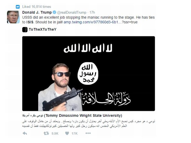Open Donald J. Trump's profile avatar
191x143 pixels.
(13, 17)
